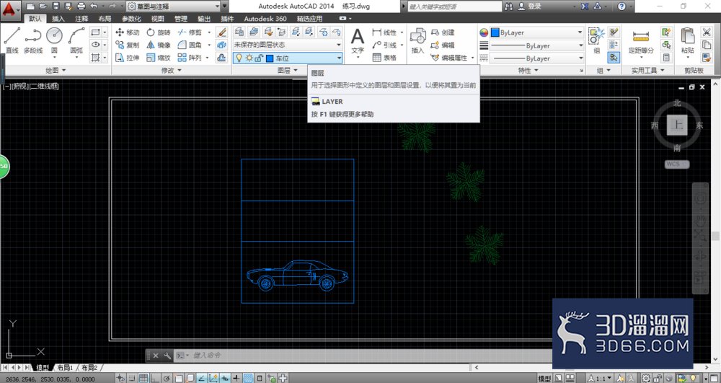Screen dimensions: 721x383
Task: Toggle layer on/off lightbulb for 车位
Action: pyautogui.click(x=239, y=58)
